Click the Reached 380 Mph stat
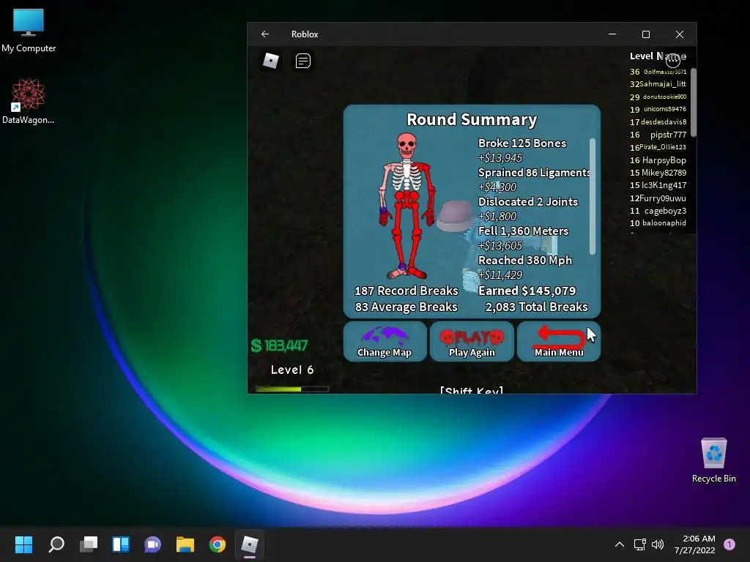 525,261
